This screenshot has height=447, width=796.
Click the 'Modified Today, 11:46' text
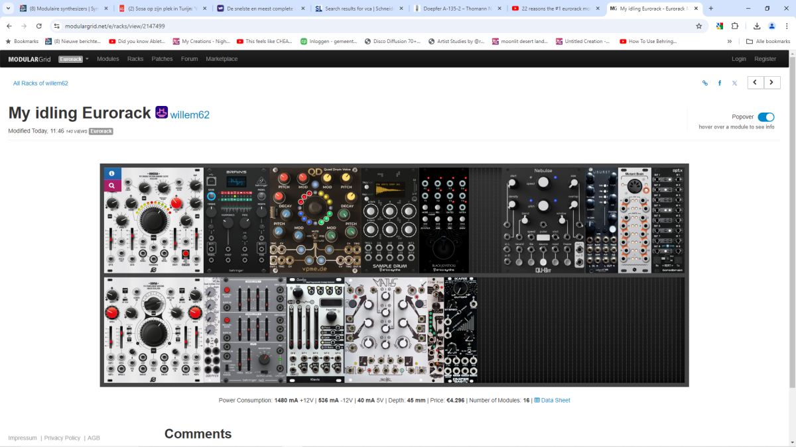tap(36, 131)
